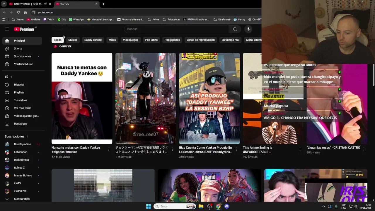Open the Diseño web bookmarks folder
This screenshot has height=211, width=375.
coord(222,20)
